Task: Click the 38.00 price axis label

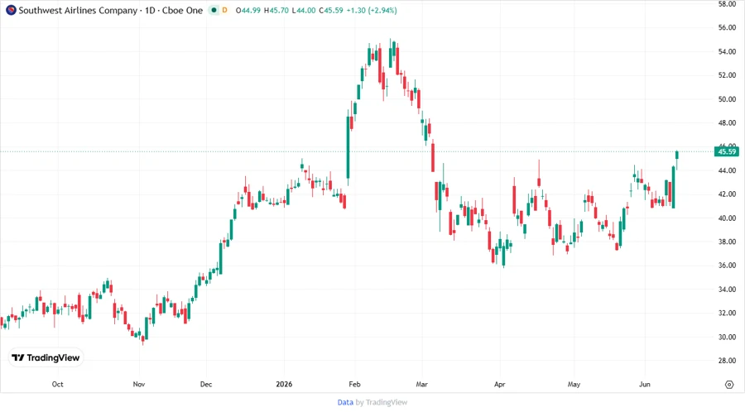Action: pos(727,242)
